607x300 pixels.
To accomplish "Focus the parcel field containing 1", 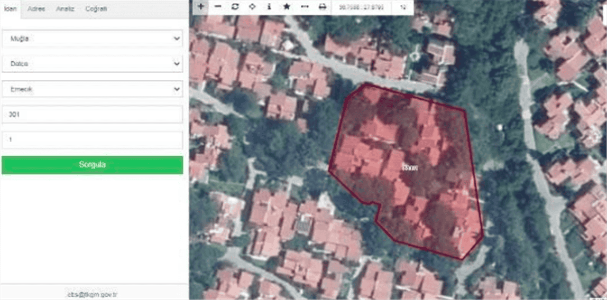I will 92,140.
